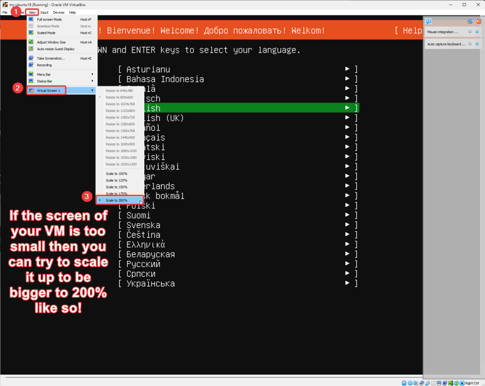This screenshot has height=386, width=485.
Task: Click the notification sort order icon
Action: 470,21
